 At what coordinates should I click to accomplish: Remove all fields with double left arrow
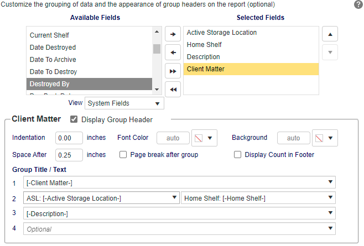pos(173,90)
